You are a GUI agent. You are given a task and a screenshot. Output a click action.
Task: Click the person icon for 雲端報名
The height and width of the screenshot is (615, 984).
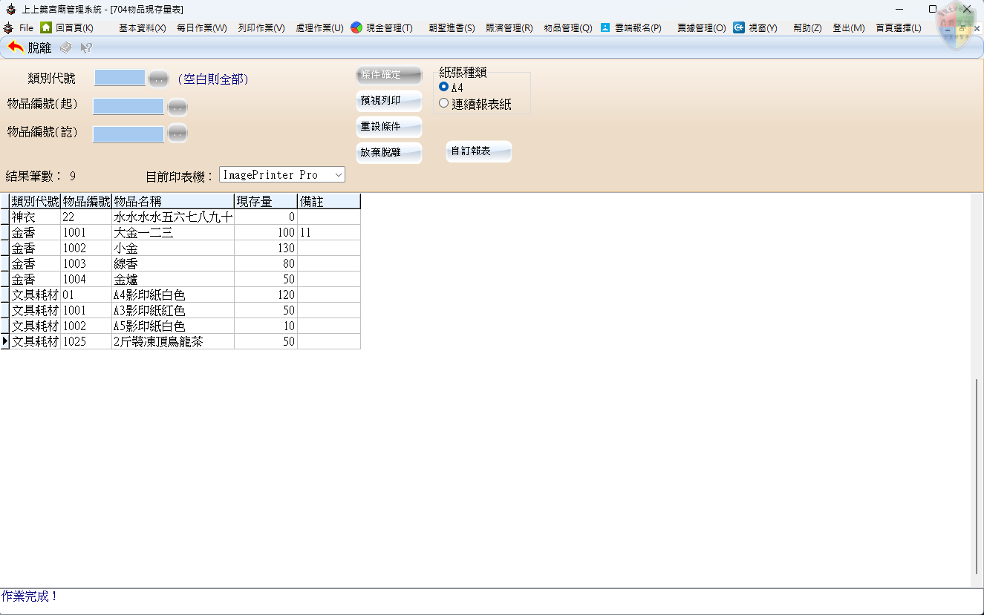[605, 27]
